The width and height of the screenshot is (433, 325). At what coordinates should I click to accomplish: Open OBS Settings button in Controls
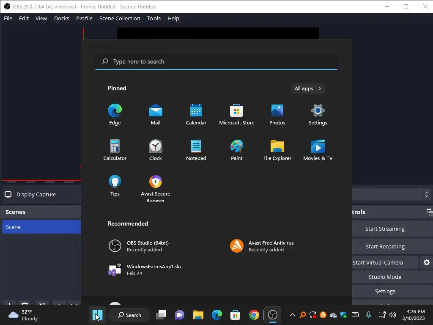click(392, 291)
